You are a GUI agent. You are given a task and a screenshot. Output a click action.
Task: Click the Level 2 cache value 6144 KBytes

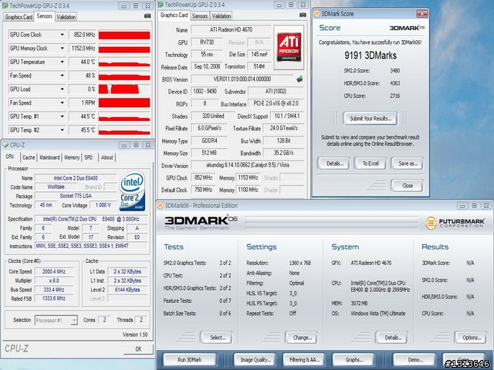click(127, 290)
